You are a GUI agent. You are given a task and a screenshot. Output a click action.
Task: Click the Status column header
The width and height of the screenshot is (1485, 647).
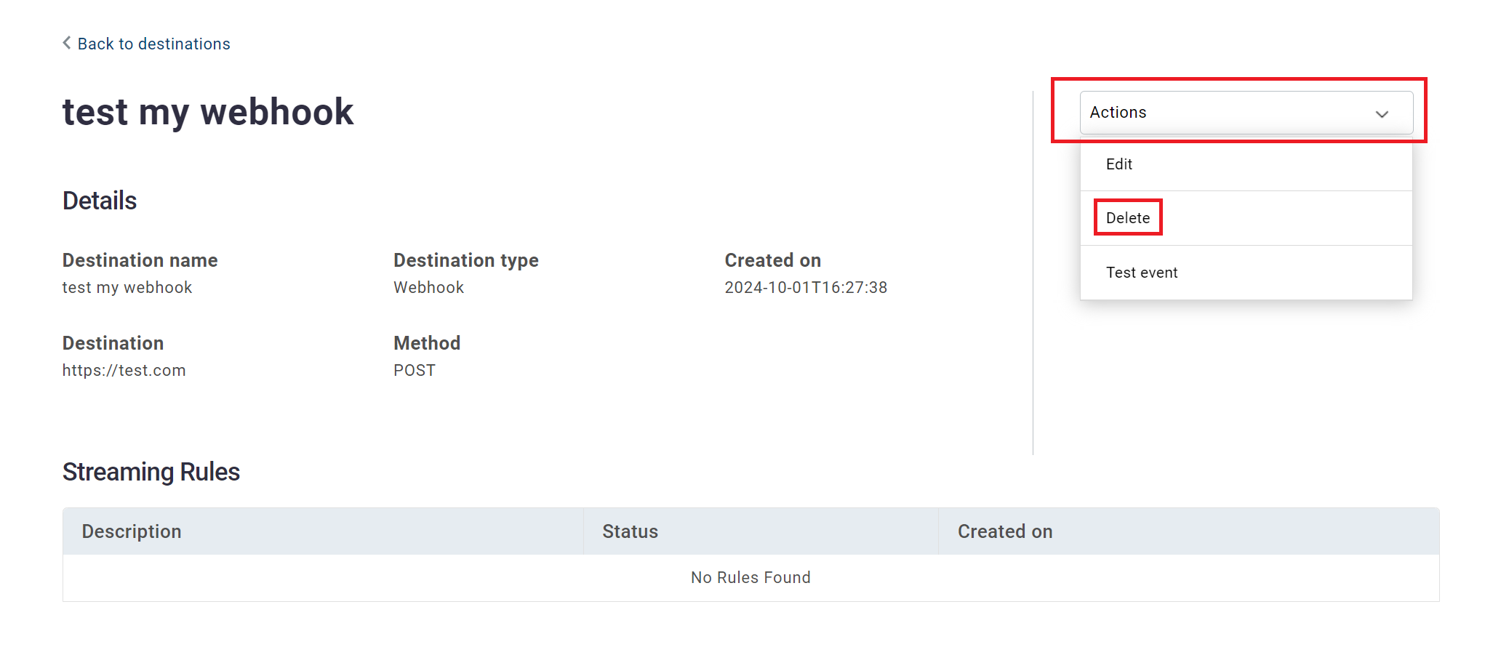[630, 531]
